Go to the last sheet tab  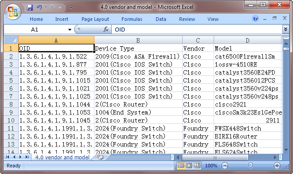point(27,157)
